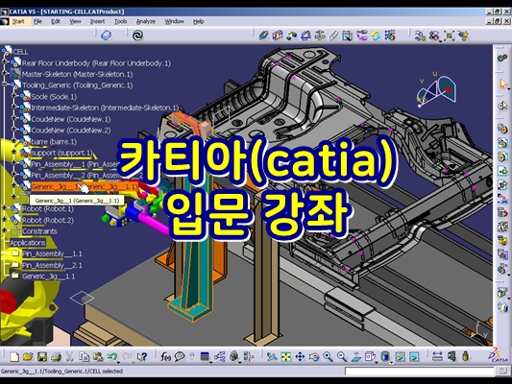Click the isometric view cube icon
The width and height of the screenshot is (512, 384).
tap(370, 356)
